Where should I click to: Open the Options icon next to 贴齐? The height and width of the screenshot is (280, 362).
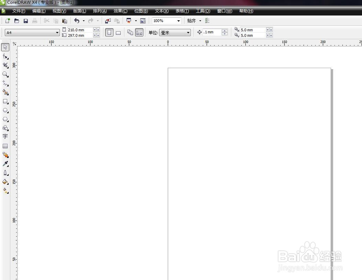pos(207,21)
